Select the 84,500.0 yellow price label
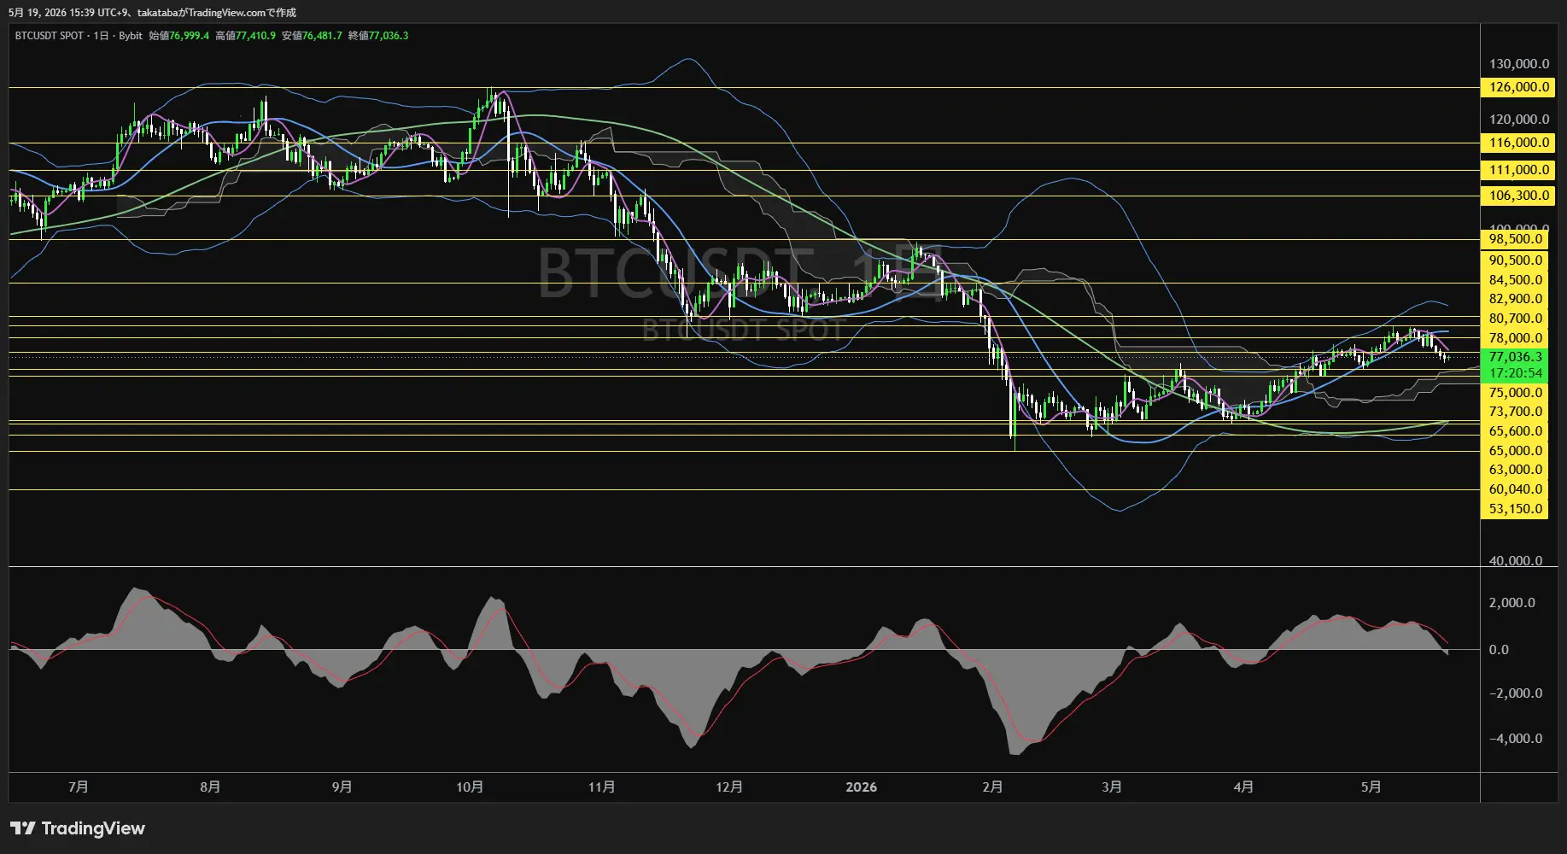The image size is (1567, 854). tap(1514, 280)
